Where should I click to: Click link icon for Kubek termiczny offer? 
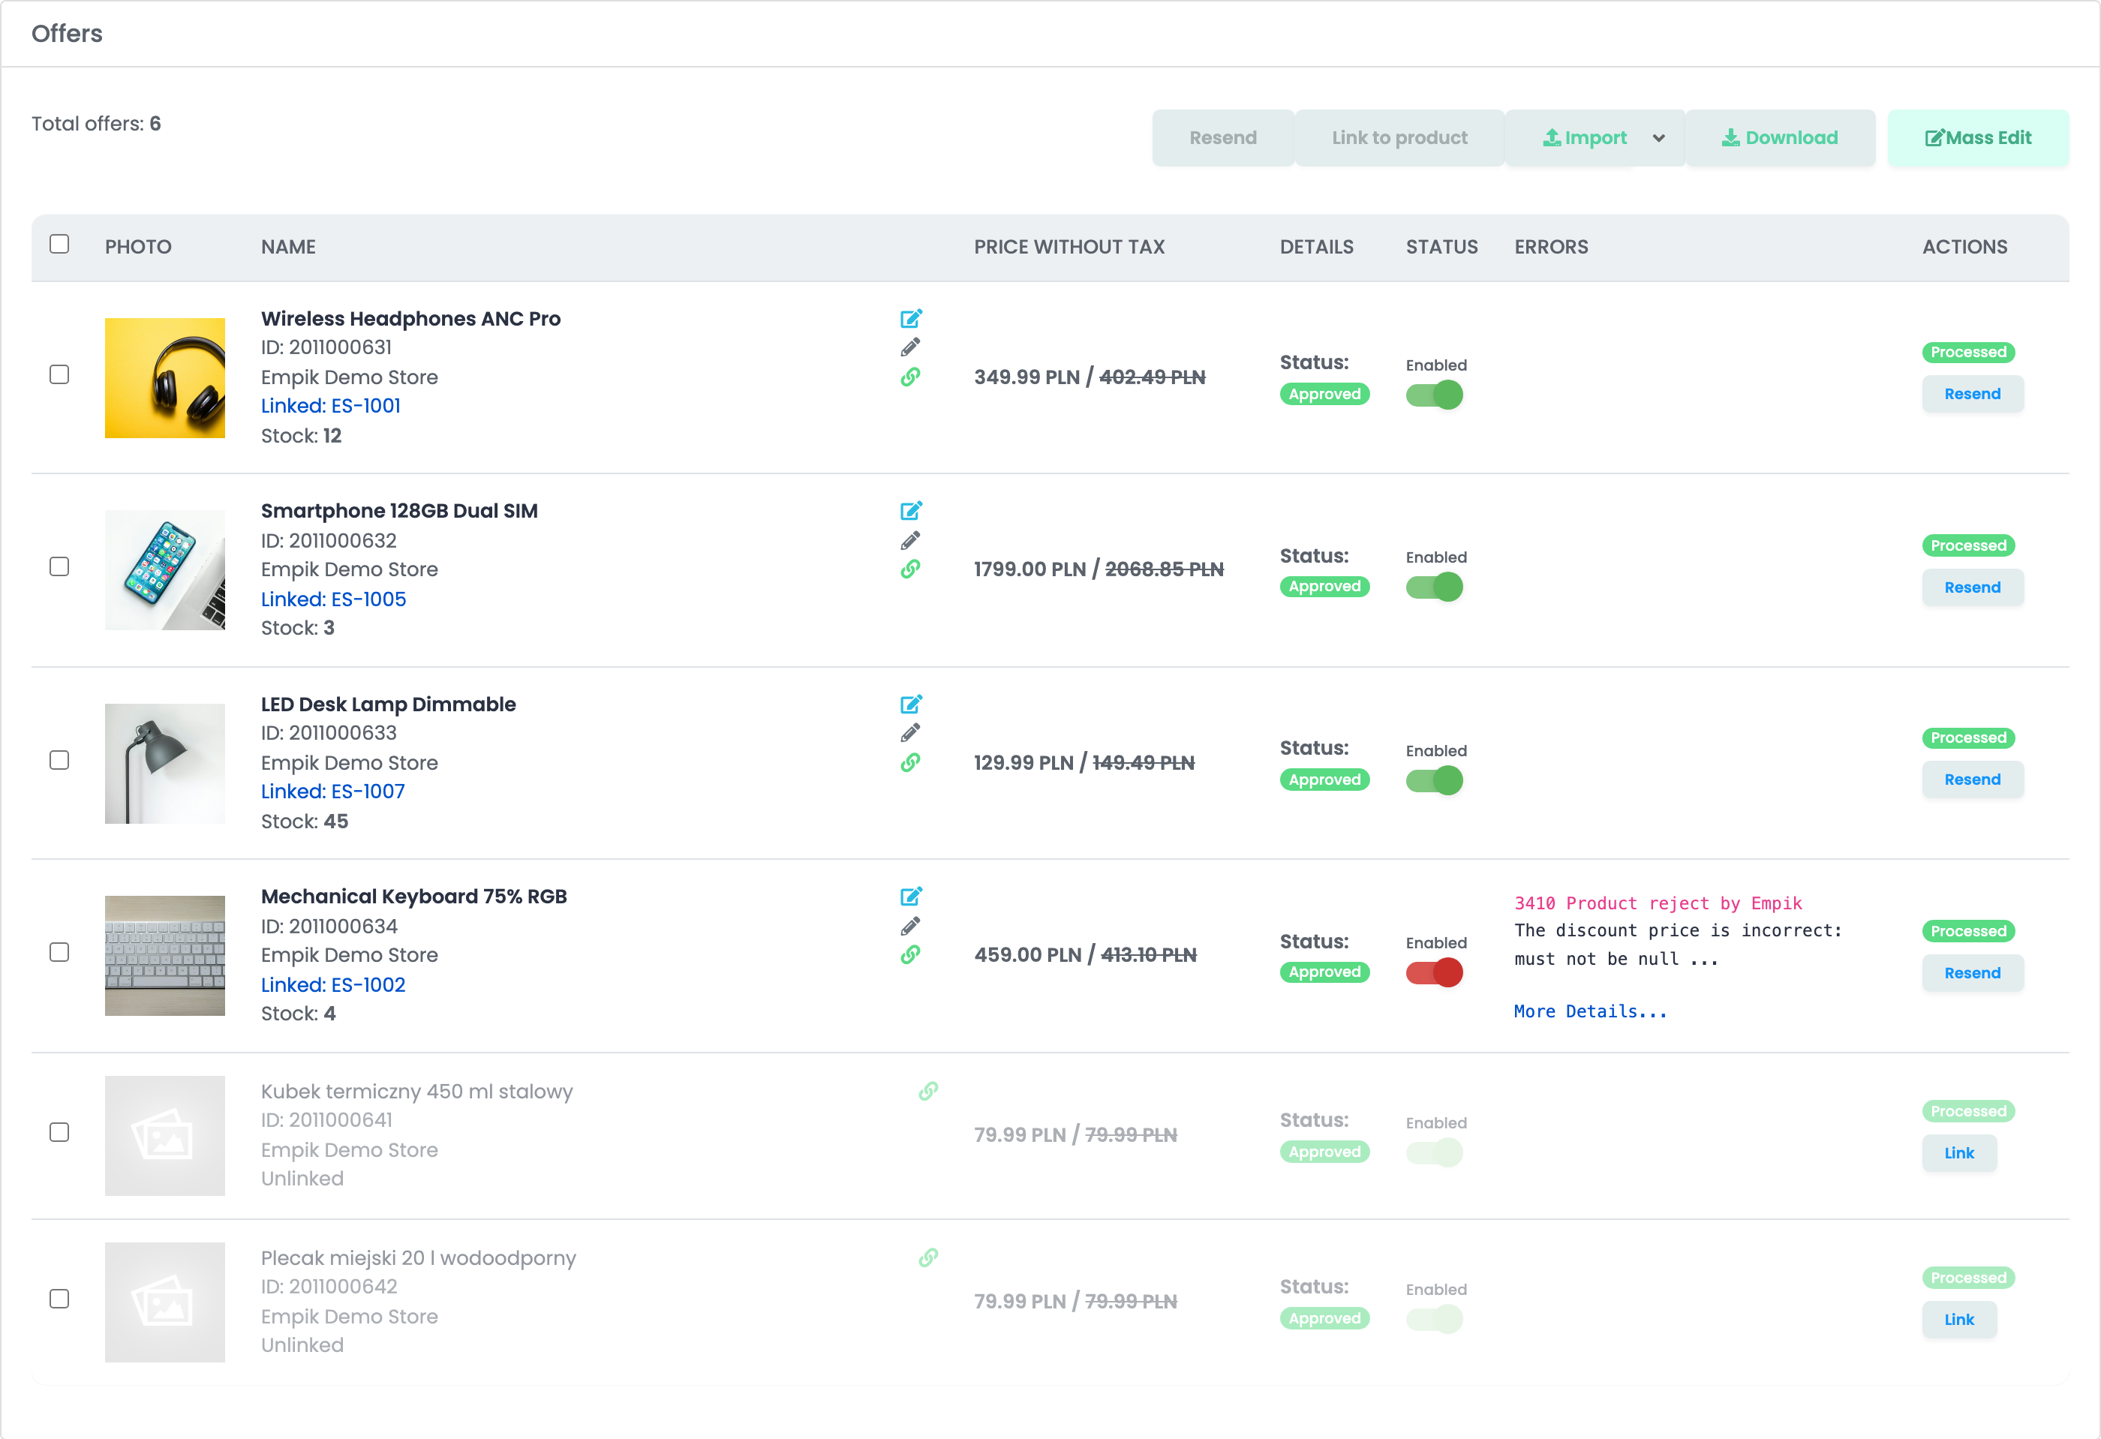[x=928, y=1091]
